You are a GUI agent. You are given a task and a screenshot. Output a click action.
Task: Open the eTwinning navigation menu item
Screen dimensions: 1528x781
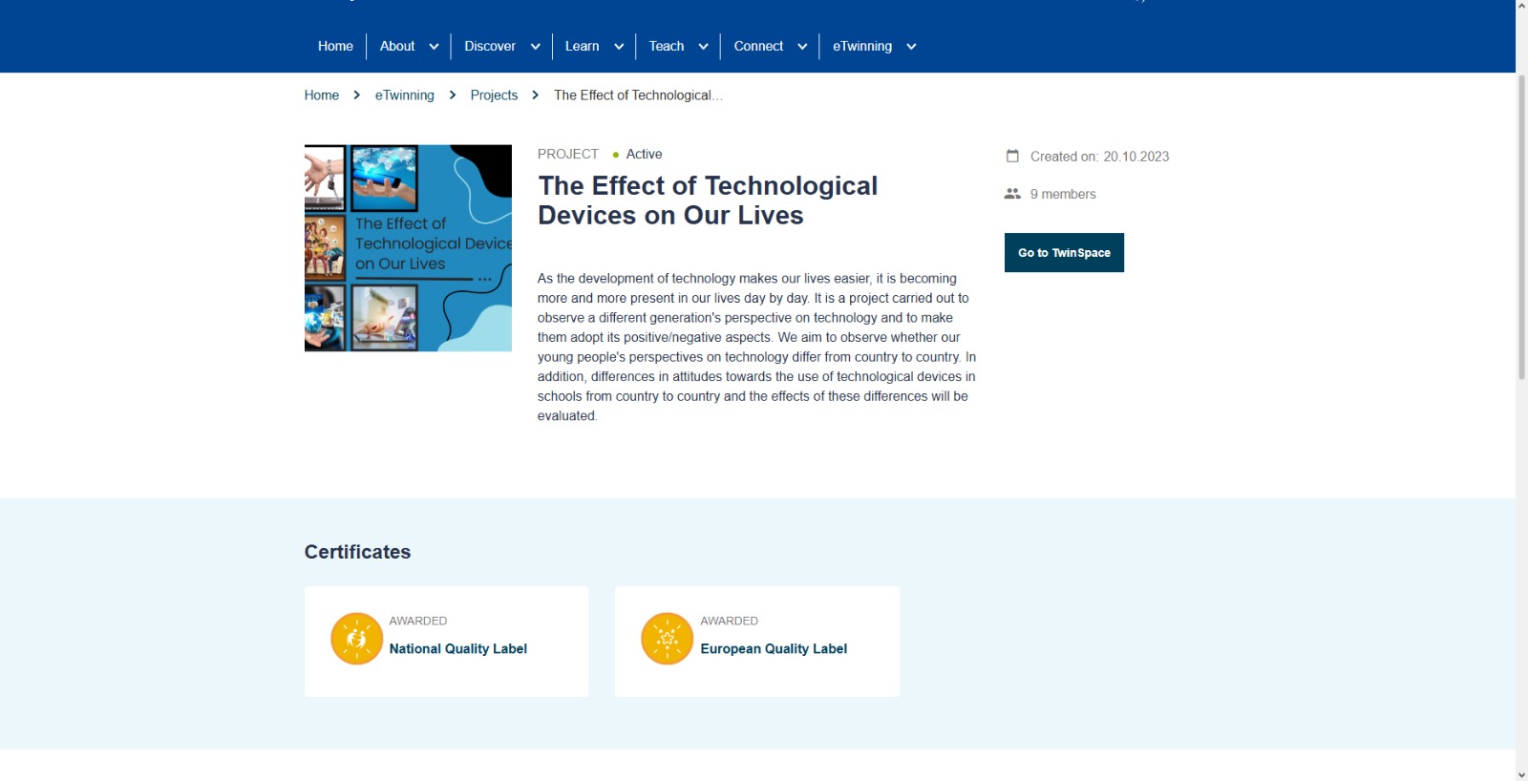(x=861, y=46)
